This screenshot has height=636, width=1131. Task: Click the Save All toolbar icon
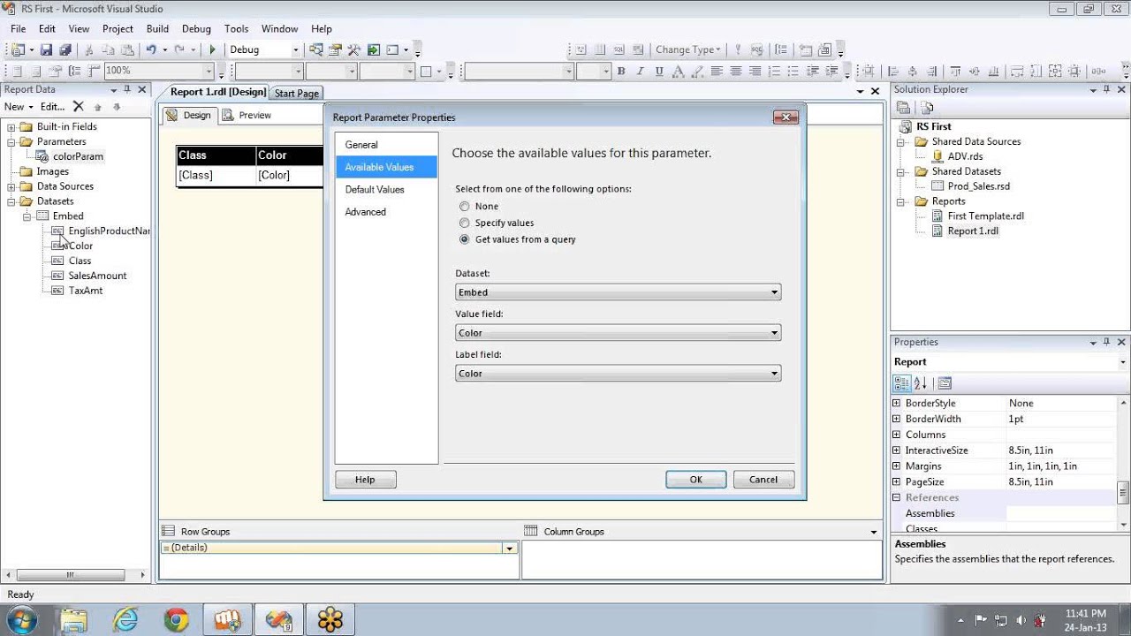(64, 50)
